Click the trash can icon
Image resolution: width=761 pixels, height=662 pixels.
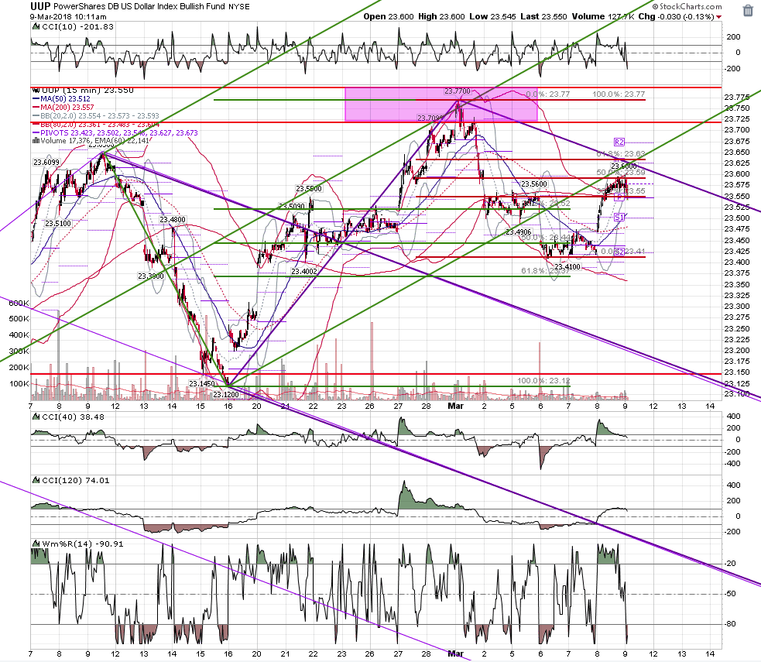[x=748, y=11]
